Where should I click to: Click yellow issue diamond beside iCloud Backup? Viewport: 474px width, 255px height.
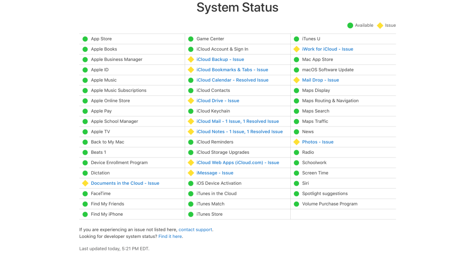coord(191,60)
